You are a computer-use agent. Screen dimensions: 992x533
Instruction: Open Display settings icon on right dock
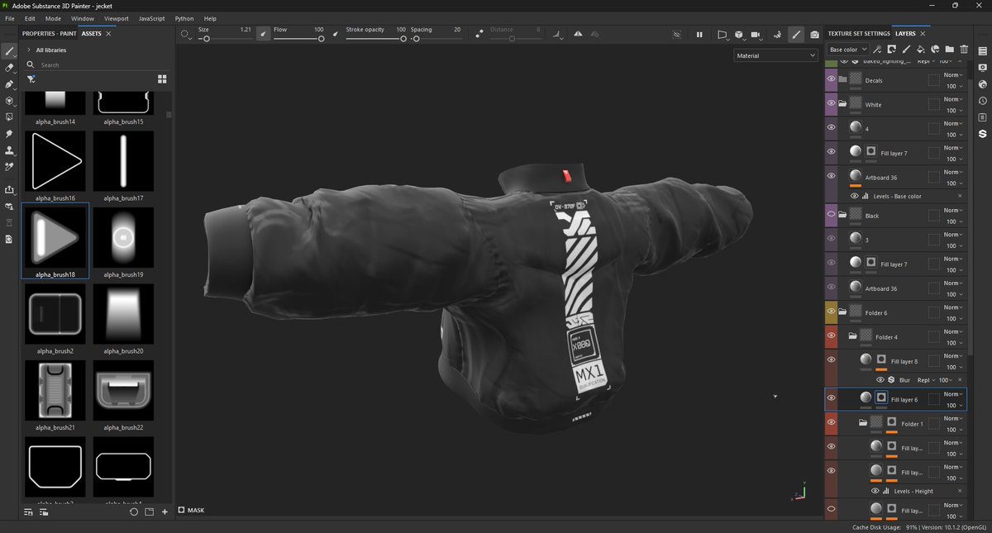pyautogui.click(x=982, y=68)
